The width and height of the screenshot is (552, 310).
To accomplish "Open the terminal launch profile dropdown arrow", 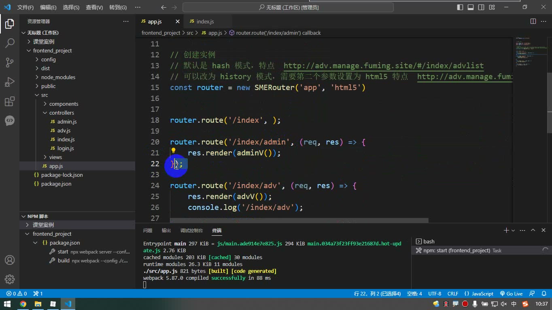I will (513, 230).
